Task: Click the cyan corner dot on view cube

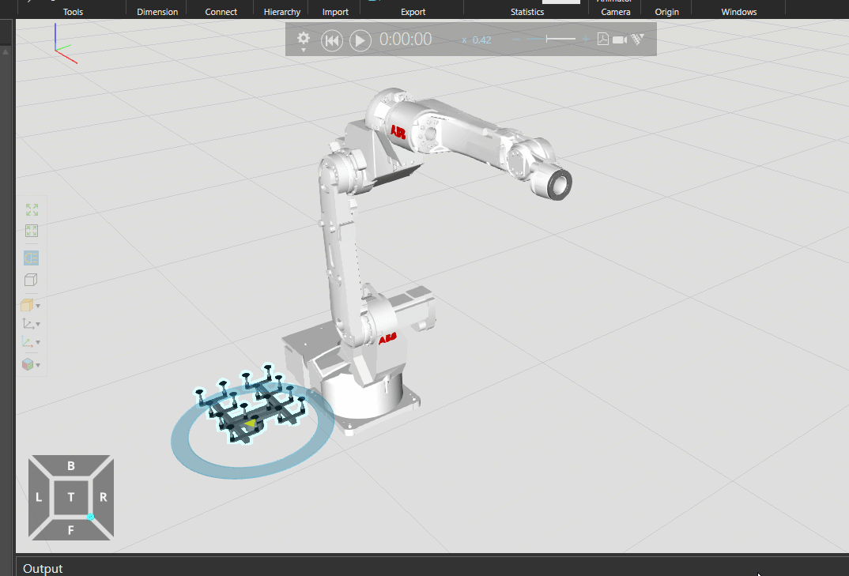Action: click(90, 517)
